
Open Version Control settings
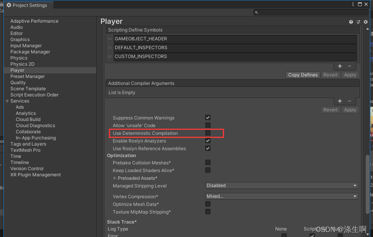[27, 169]
